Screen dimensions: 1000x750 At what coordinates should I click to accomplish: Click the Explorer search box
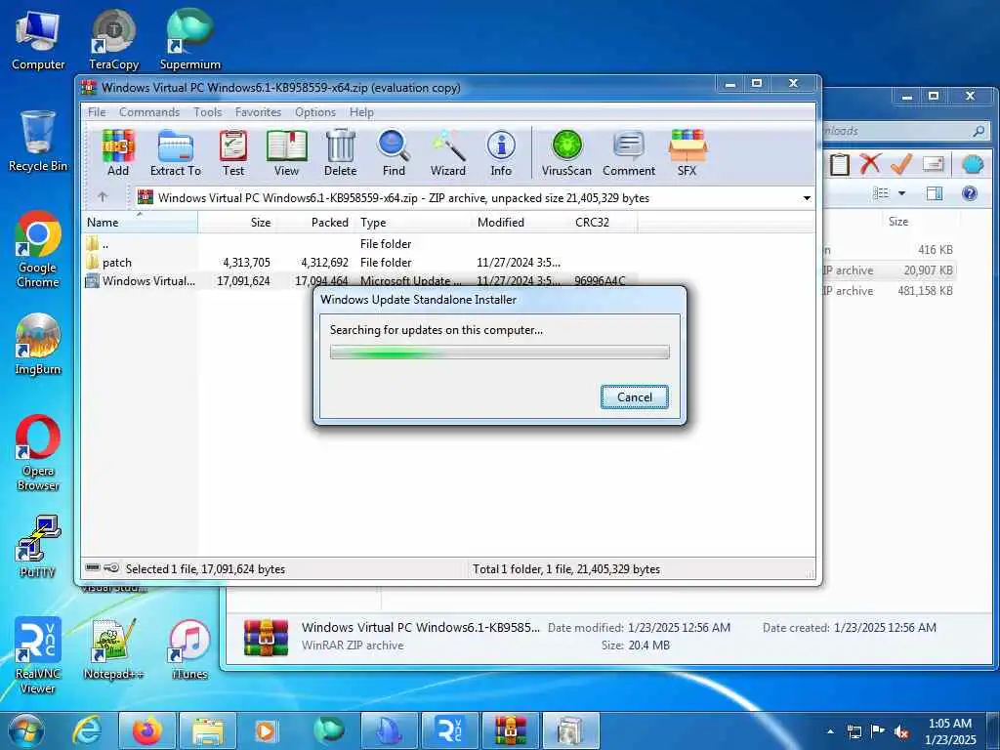[904, 131]
